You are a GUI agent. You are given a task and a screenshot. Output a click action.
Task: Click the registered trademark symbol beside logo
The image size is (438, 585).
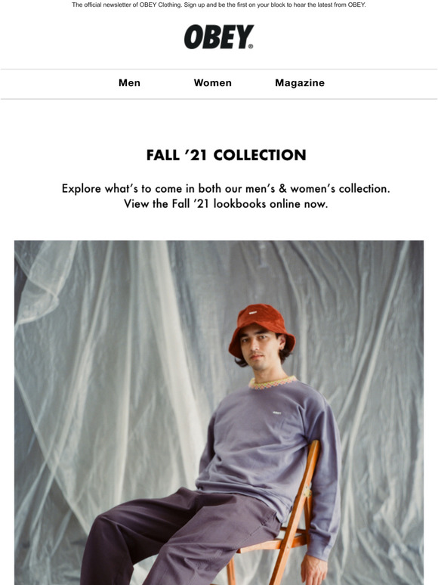pos(251,46)
